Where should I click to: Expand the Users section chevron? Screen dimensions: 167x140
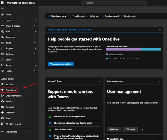point(35,20)
